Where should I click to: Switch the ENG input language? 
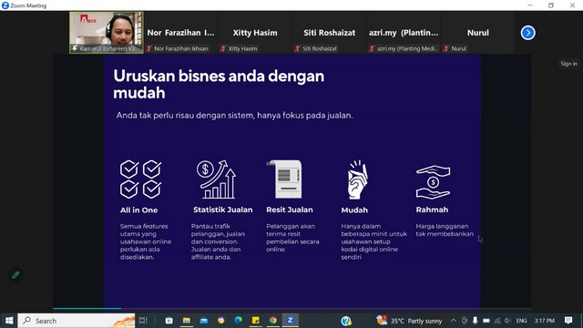pyautogui.click(x=521, y=321)
